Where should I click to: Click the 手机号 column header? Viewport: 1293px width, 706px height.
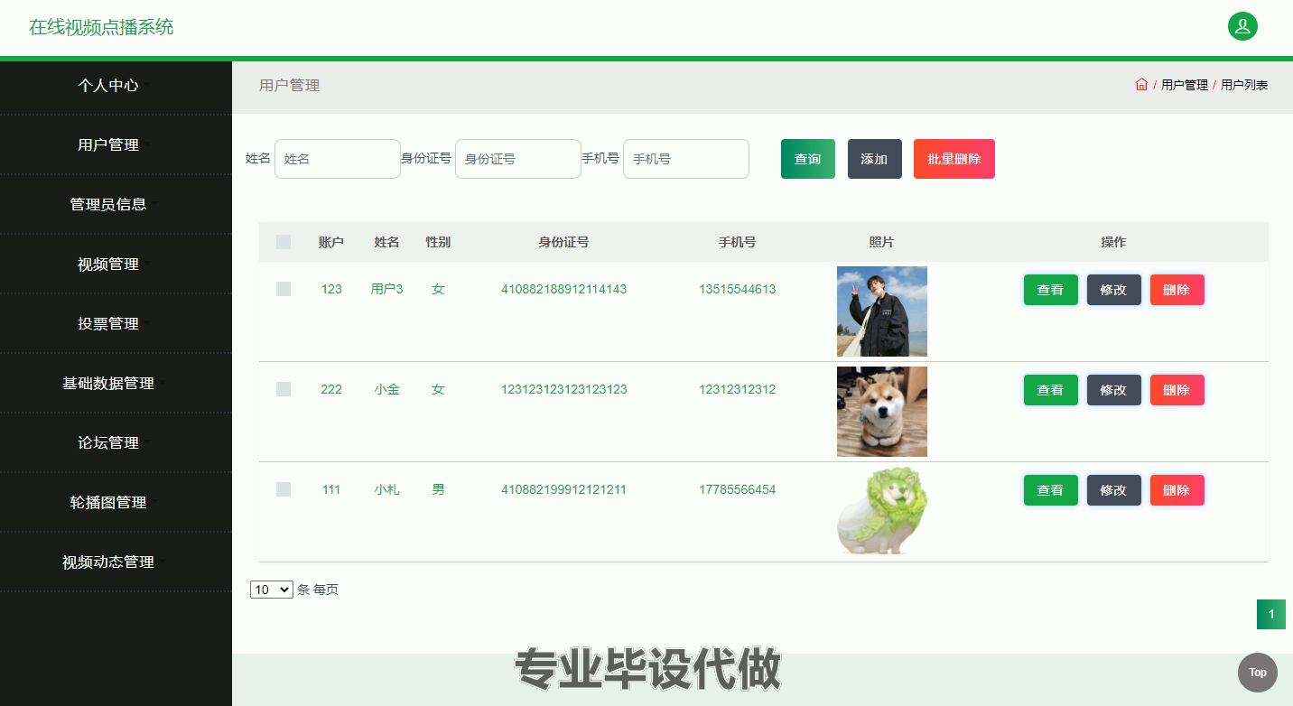738,242
